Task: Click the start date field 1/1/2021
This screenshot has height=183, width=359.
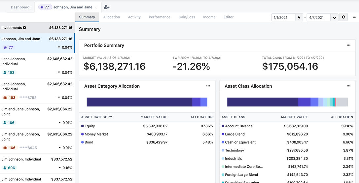Action: click(283, 17)
